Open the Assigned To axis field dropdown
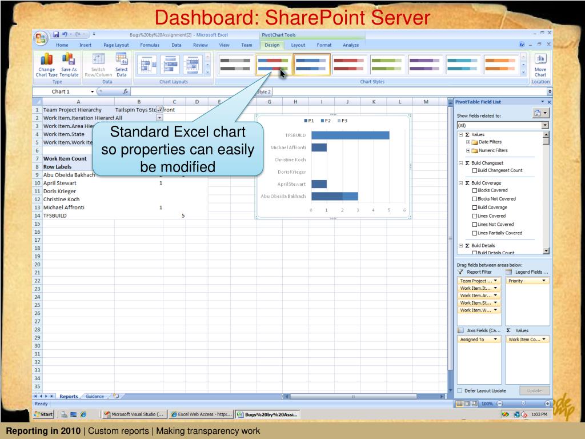 [495, 340]
